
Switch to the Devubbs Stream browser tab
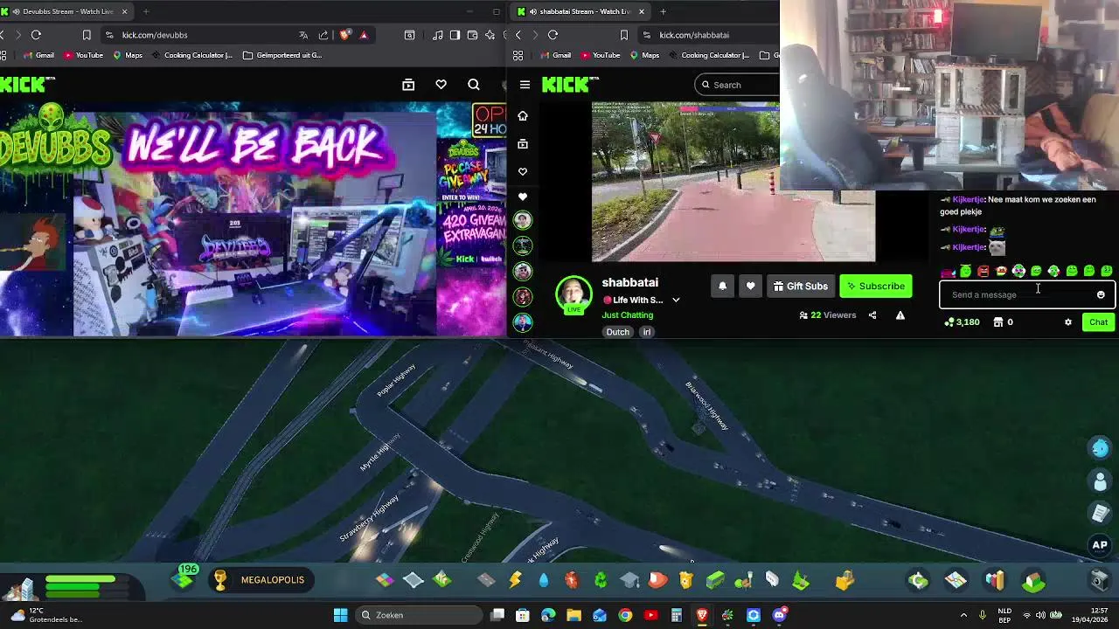[67, 11]
